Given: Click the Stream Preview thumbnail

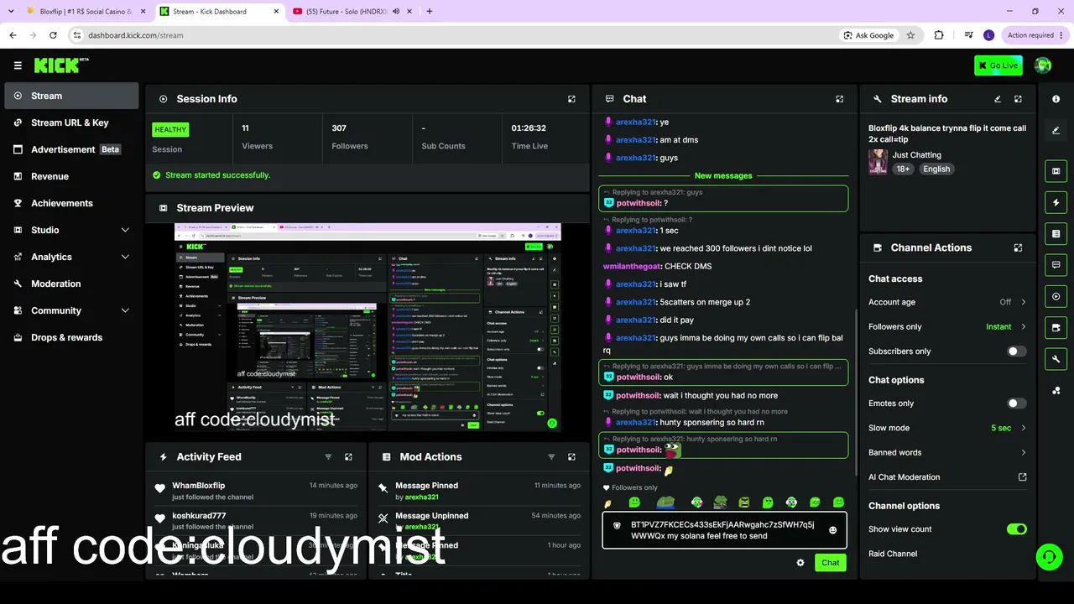Looking at the screenshot, I should 368,327.
